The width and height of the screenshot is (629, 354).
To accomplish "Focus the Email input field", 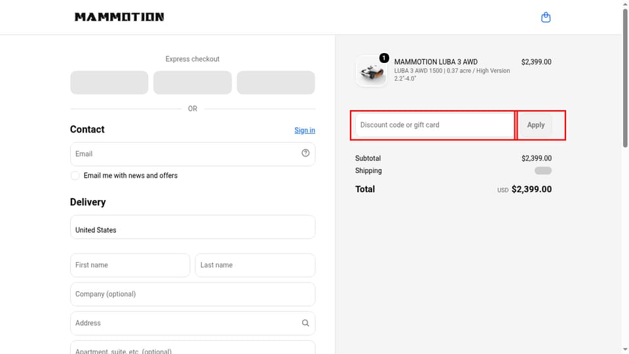I will click(193, 153).
